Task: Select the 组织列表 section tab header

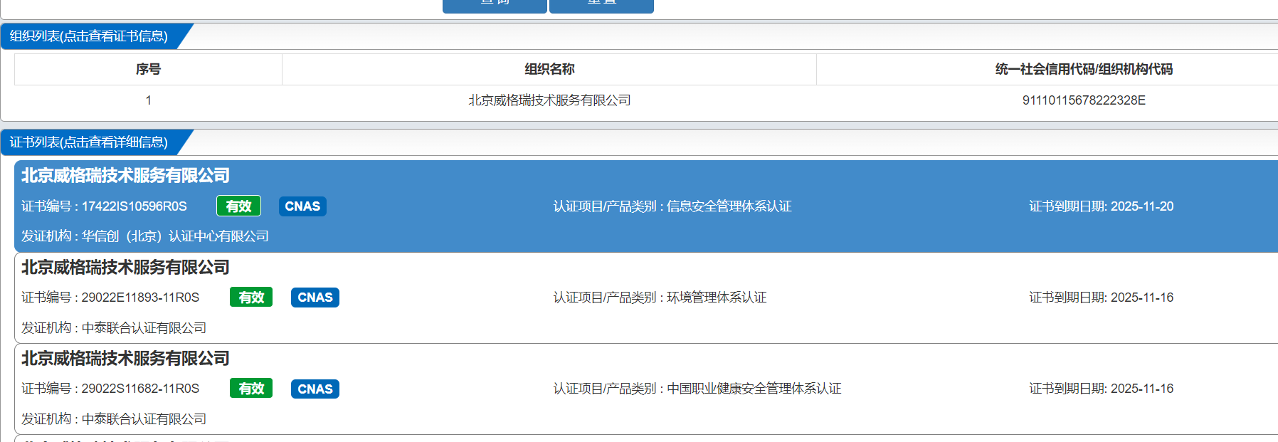Action: click(89, 36)
